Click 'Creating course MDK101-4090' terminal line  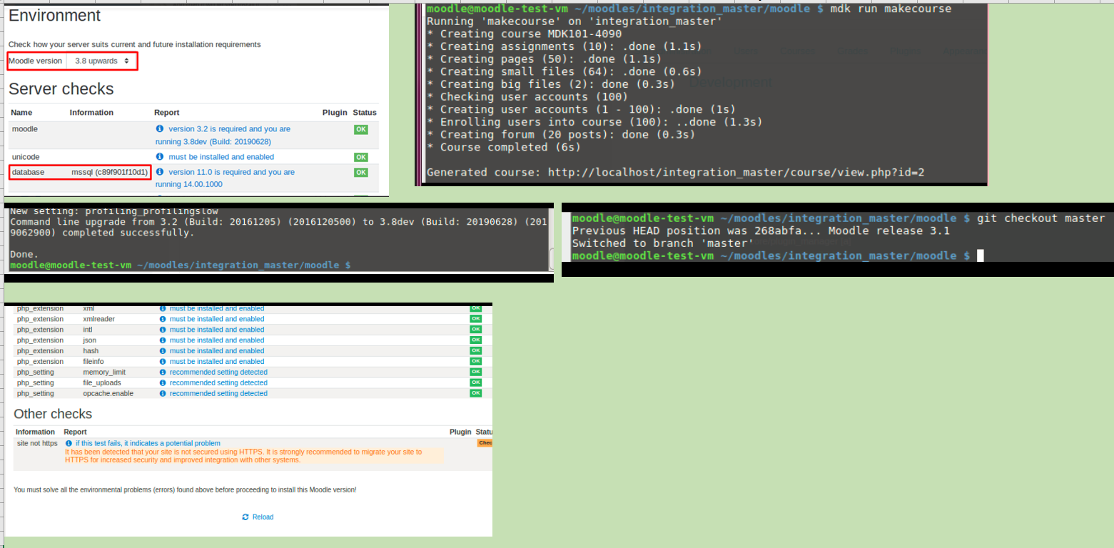[524, 34]
